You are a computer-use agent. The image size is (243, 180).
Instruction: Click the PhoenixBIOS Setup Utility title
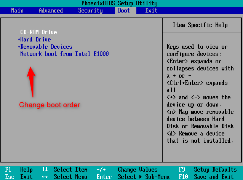tap(120, 3)
